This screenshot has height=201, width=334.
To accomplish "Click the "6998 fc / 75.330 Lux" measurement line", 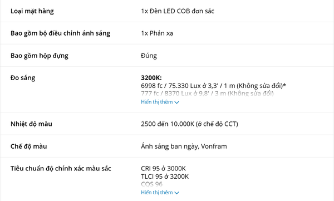I will tap(213, 86).
